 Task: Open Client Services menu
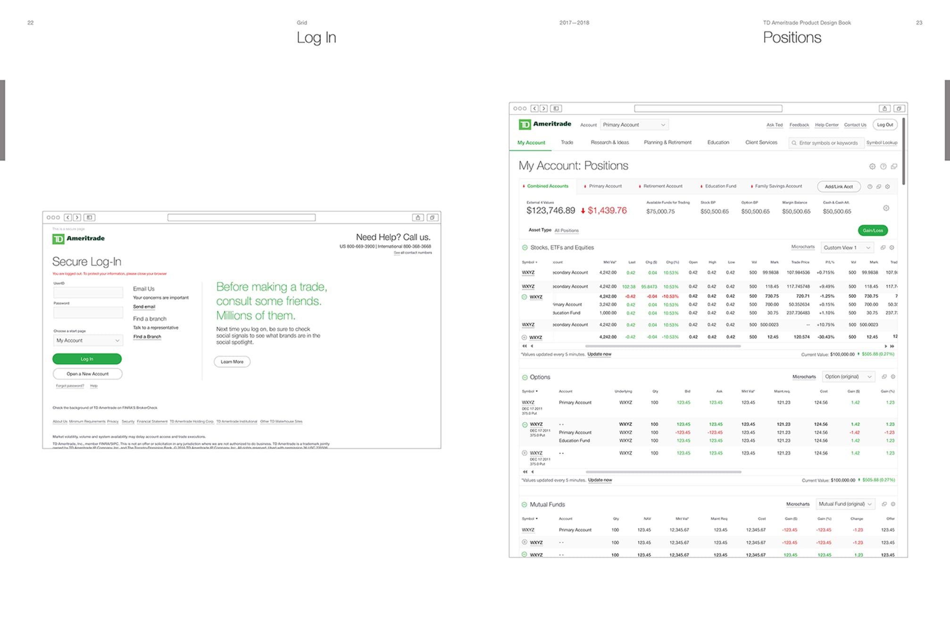click(761, 142)
